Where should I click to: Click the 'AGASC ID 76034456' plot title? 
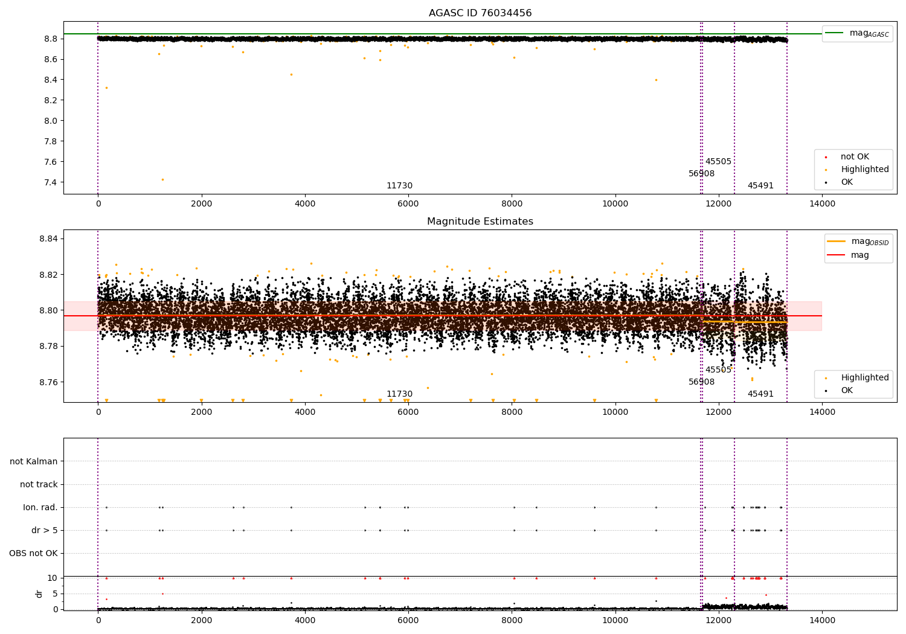tap(480, 13)
